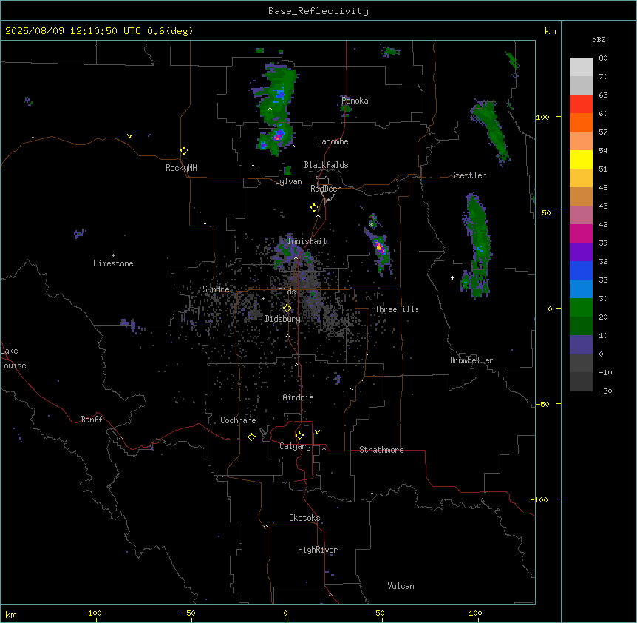Viewport: 637px width, 623px height.
Task: Click the RockyMH label
Action: point(181,168)
